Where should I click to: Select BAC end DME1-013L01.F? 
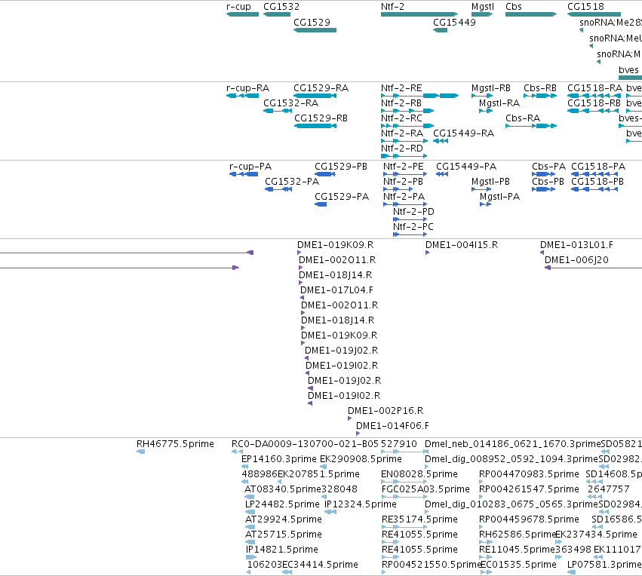(576, 246)
